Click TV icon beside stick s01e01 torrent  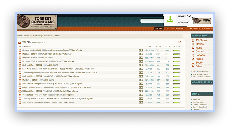click(x=20, y=102)
